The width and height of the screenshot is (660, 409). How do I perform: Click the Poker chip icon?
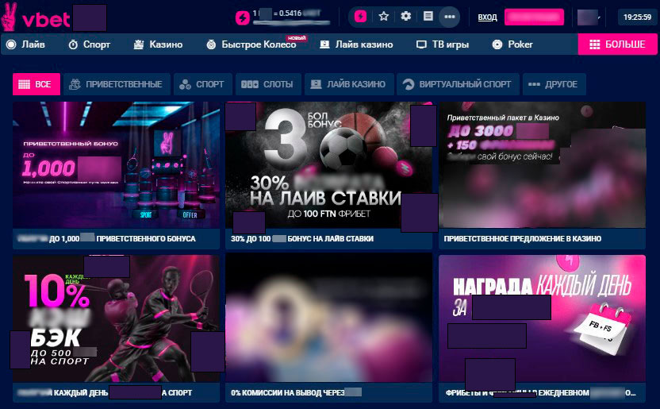click(497, 44)
